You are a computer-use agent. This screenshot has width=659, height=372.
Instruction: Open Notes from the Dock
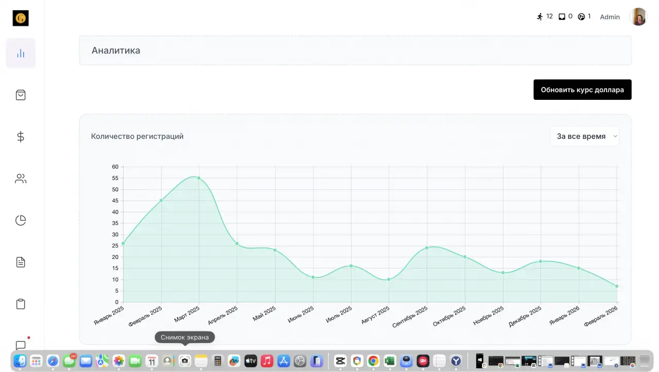(201, 361)
